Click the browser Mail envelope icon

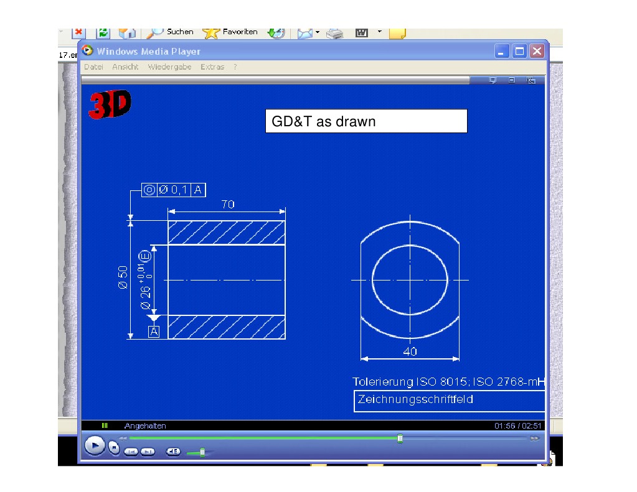click(x=305, y=34)
